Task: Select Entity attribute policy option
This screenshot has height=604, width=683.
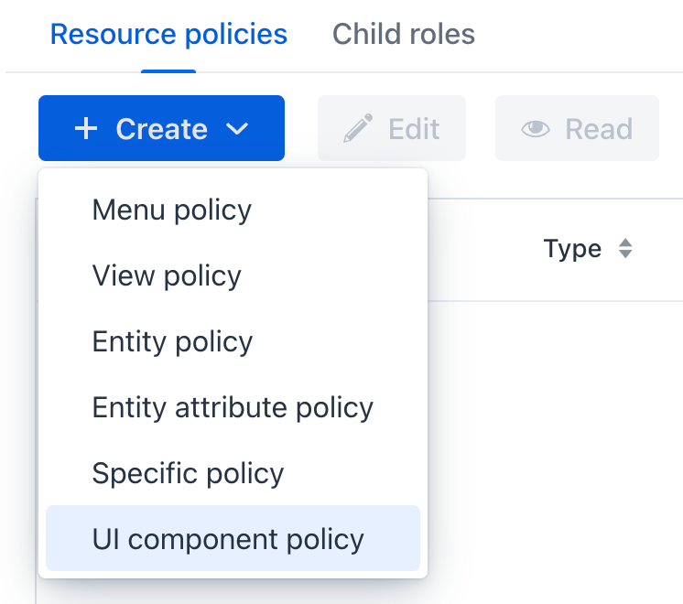Action: tap(233, 408)
